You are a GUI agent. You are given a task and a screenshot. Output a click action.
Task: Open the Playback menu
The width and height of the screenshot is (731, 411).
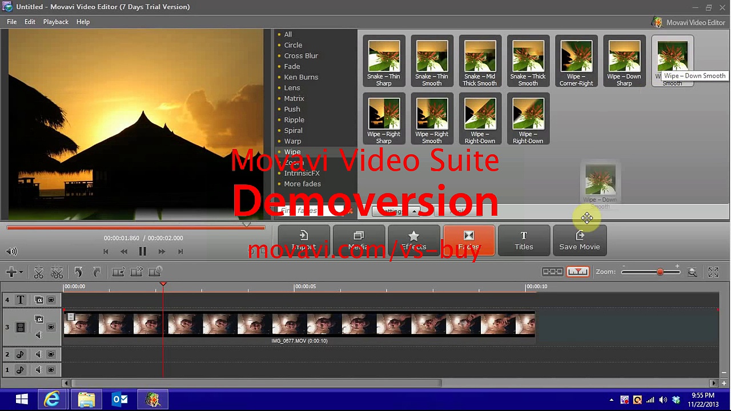pyautogui.click(x=55, y=22)
